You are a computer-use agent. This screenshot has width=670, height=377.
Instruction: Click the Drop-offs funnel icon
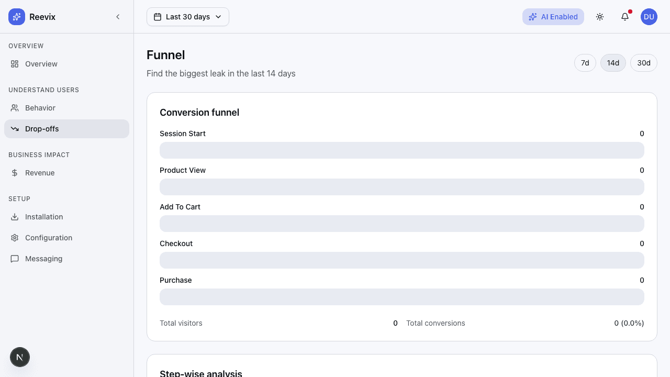coord(15,129)
